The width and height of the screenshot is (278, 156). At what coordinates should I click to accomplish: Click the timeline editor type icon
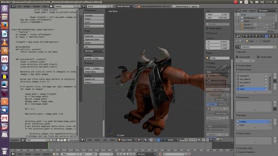(x=13, y=154)
